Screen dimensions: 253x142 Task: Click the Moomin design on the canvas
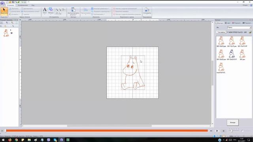pyautogui.click(x=133, y=73)
